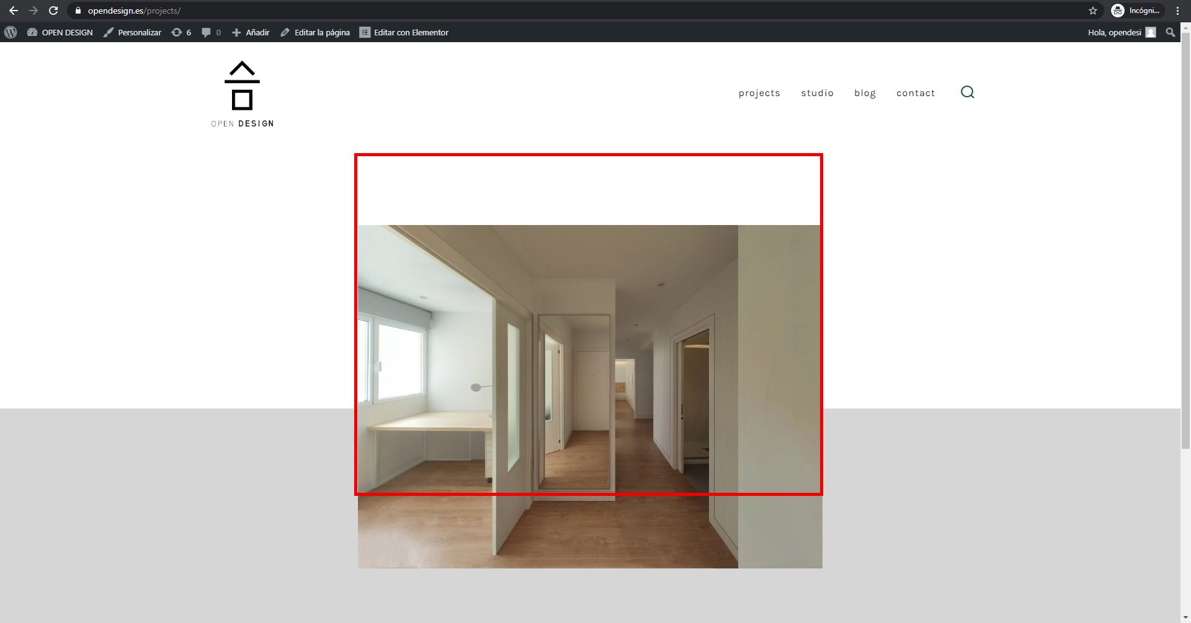Click the user avatar in the admin bar
Screen dimensions: 1191x623
pos(1151,32)
